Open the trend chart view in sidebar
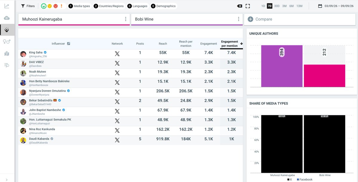The width and height of the screenshot is (358, 182). (x=7, y=6)
